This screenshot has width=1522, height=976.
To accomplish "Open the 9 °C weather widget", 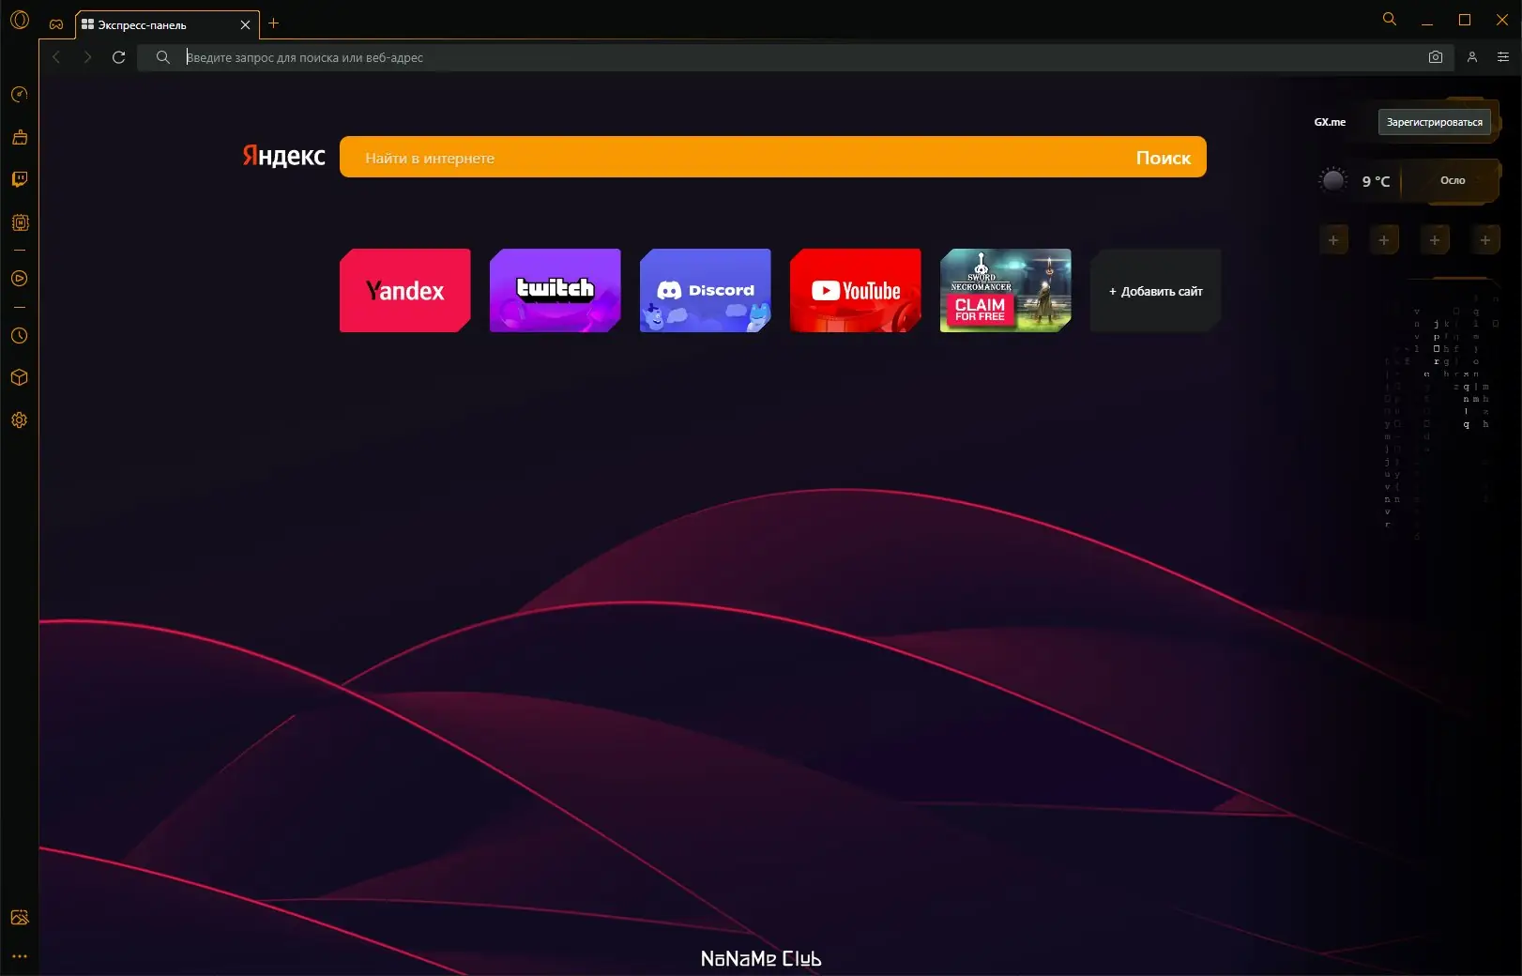I will pyautogui.click(x=1355, y=181).
